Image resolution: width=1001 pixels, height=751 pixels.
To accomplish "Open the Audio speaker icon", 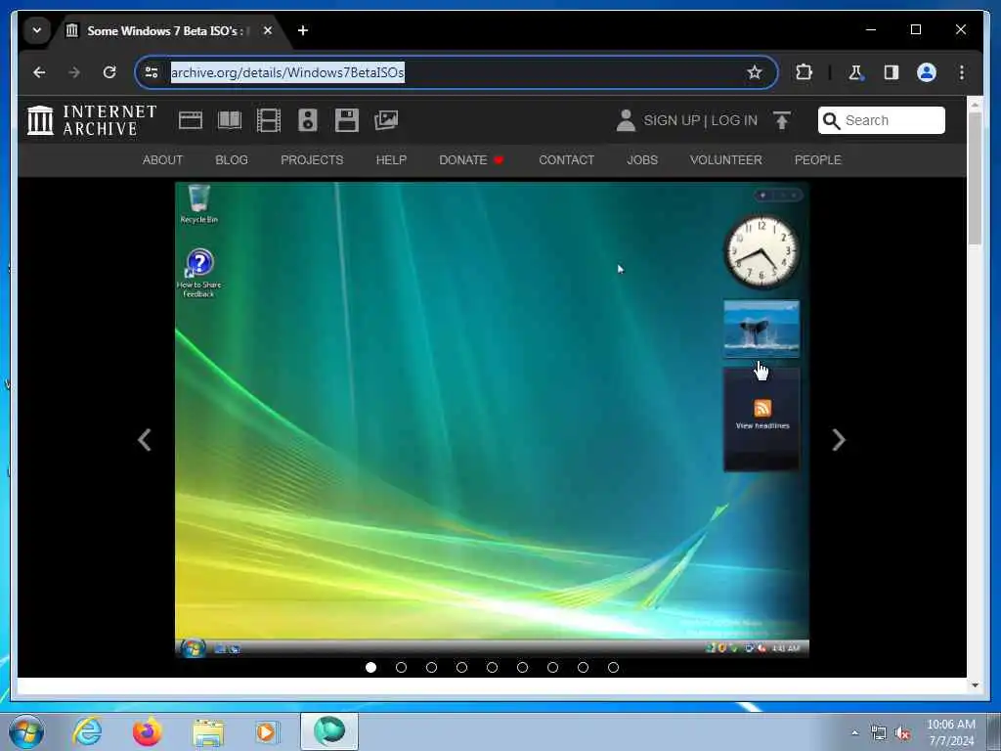I will (x=308, y=120).
